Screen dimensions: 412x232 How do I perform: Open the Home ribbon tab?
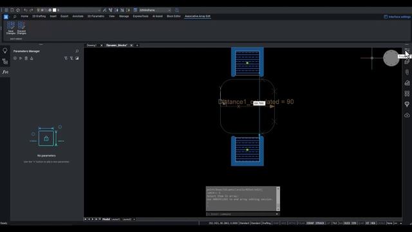click(x=24, y=16)
